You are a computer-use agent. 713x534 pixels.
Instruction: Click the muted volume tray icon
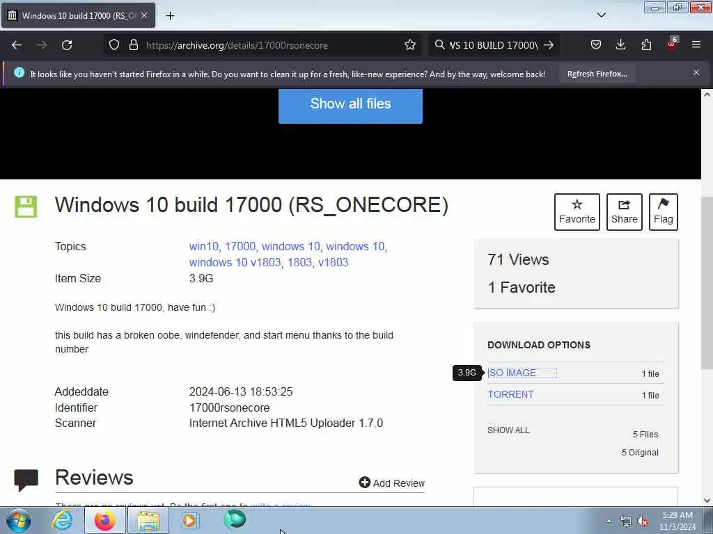(x=643, y=521)
